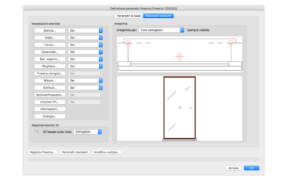
Task: Click the Modifica multipla button
Action: 107,152
